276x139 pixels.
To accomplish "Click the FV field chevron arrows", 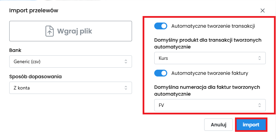I will 259,105.
